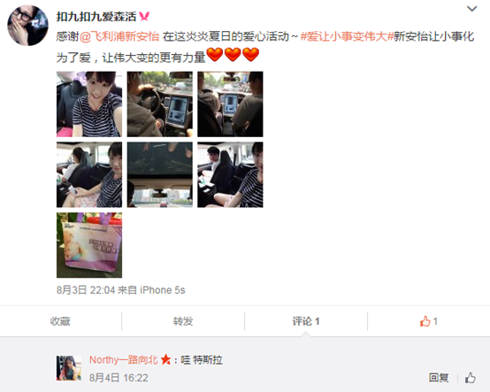Viewport: 490px width, 392px height.
Task: Click 回复 to reply to comment
Action: click(x=439, y=378)
